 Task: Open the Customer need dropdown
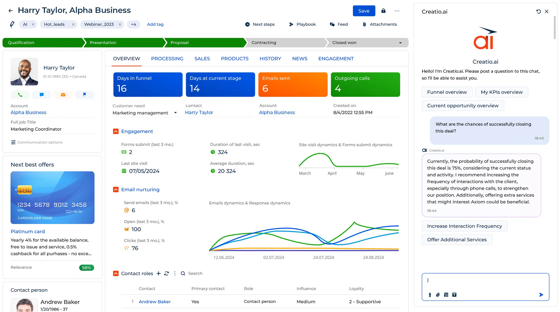(x=176, y=113)
